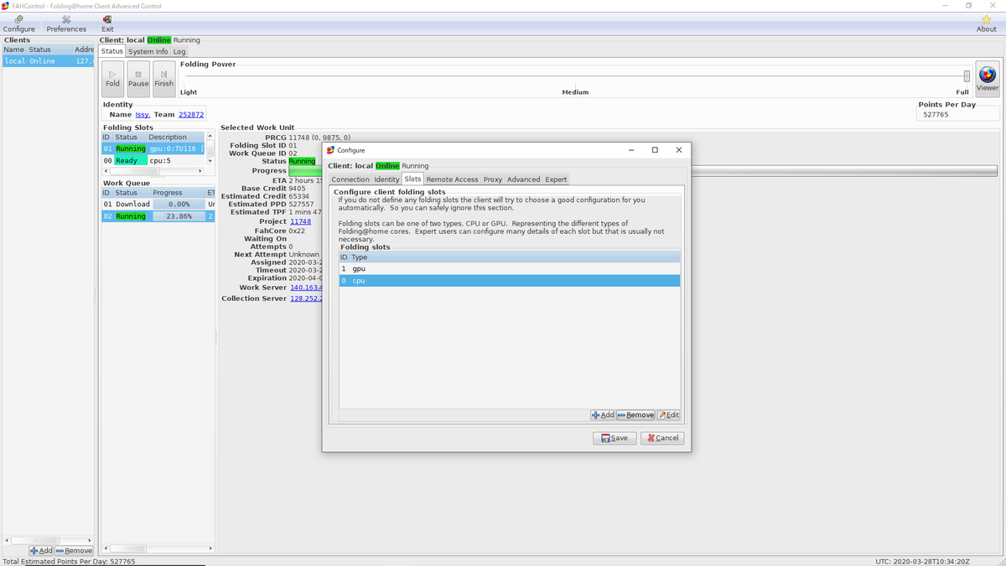Image resolution: width=1006 pixels, height=566 pixels.
Task: Switch to the Identity tab in Configure
Action: click(x=386, y=179)
